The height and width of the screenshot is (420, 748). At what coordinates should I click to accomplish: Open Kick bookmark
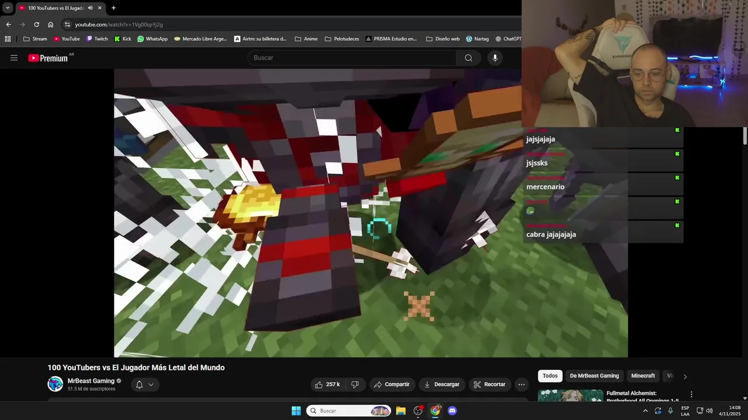[123, 39]
